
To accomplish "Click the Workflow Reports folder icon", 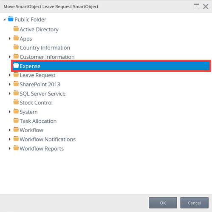I will tap(16, 148).
